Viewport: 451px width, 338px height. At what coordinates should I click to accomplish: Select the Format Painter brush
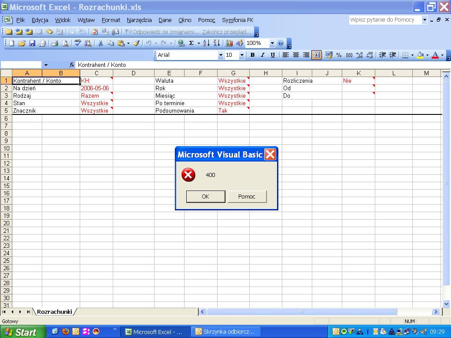pyautogui.click(x=137, y=44)
